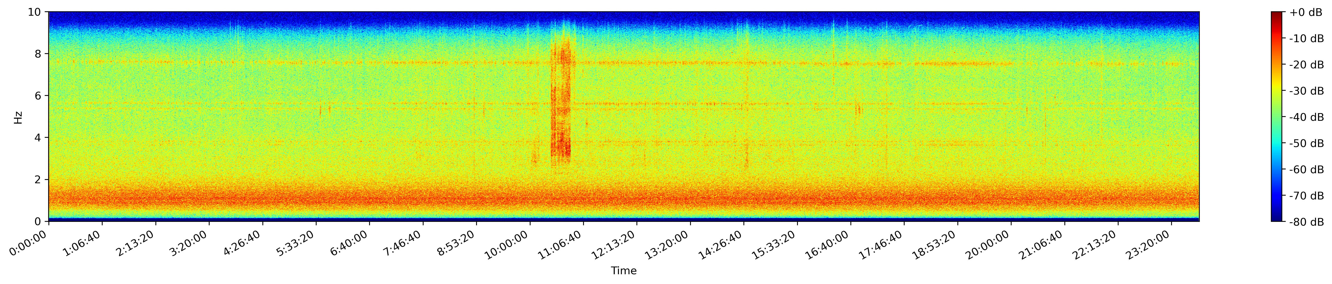
Task: Click the Hz y-axis title
Action: pyautogui.click(x=19, y=117)
